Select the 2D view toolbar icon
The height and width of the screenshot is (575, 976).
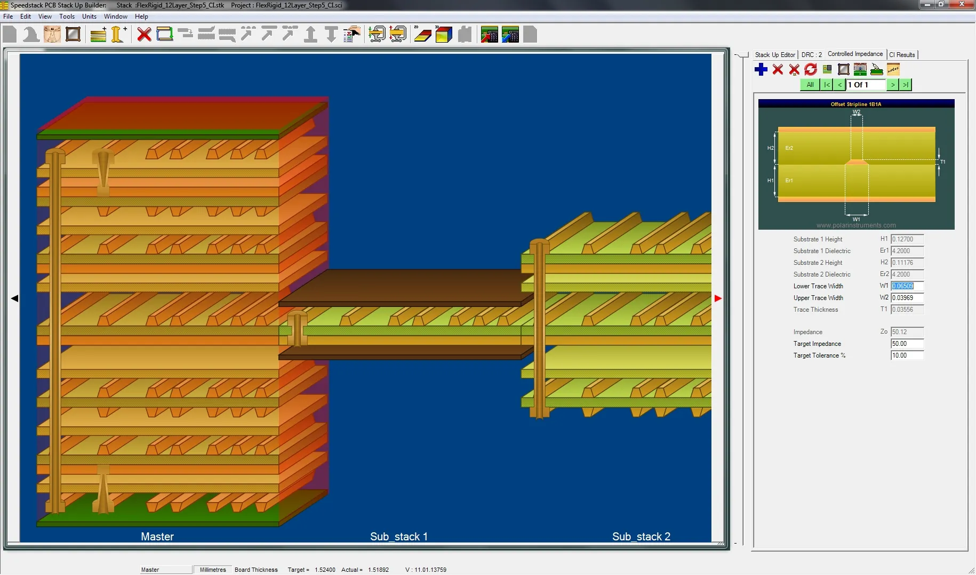(422, 34)
